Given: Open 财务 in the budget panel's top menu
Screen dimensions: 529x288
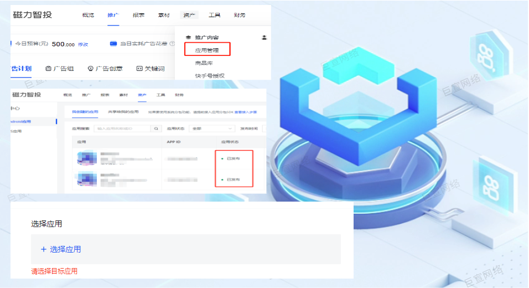Looking at the screenshot, I should click(x=240, y=15).
